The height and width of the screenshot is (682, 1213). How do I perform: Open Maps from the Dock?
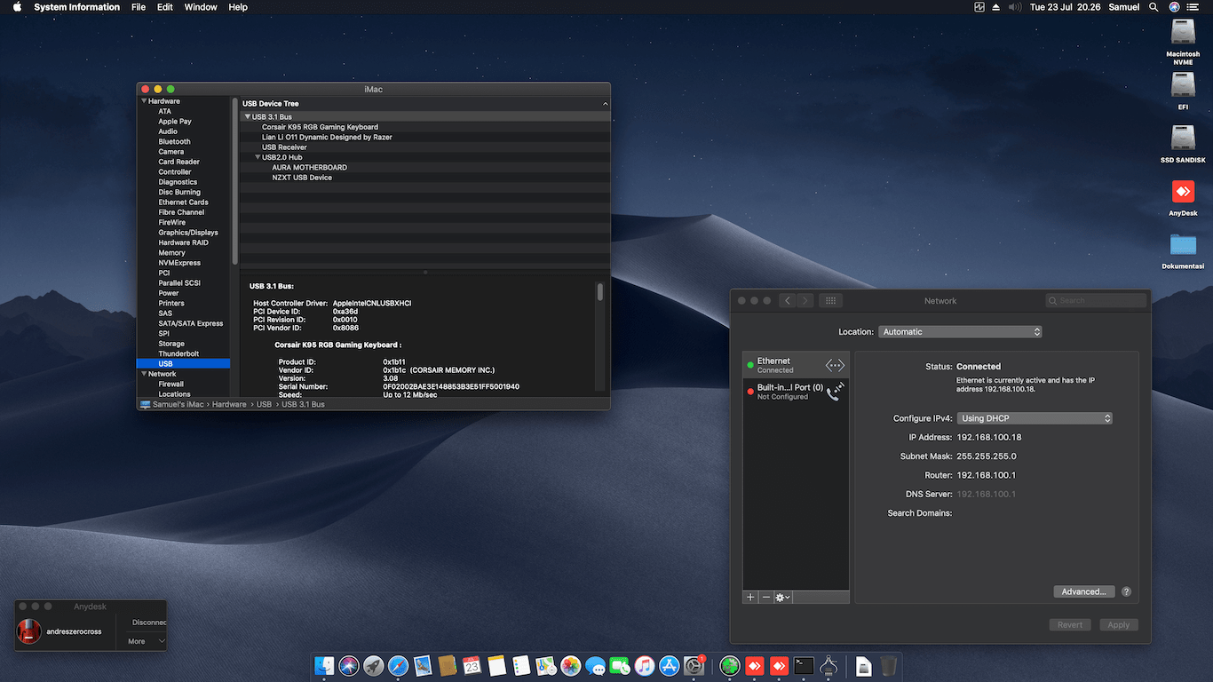pos(546,665)
